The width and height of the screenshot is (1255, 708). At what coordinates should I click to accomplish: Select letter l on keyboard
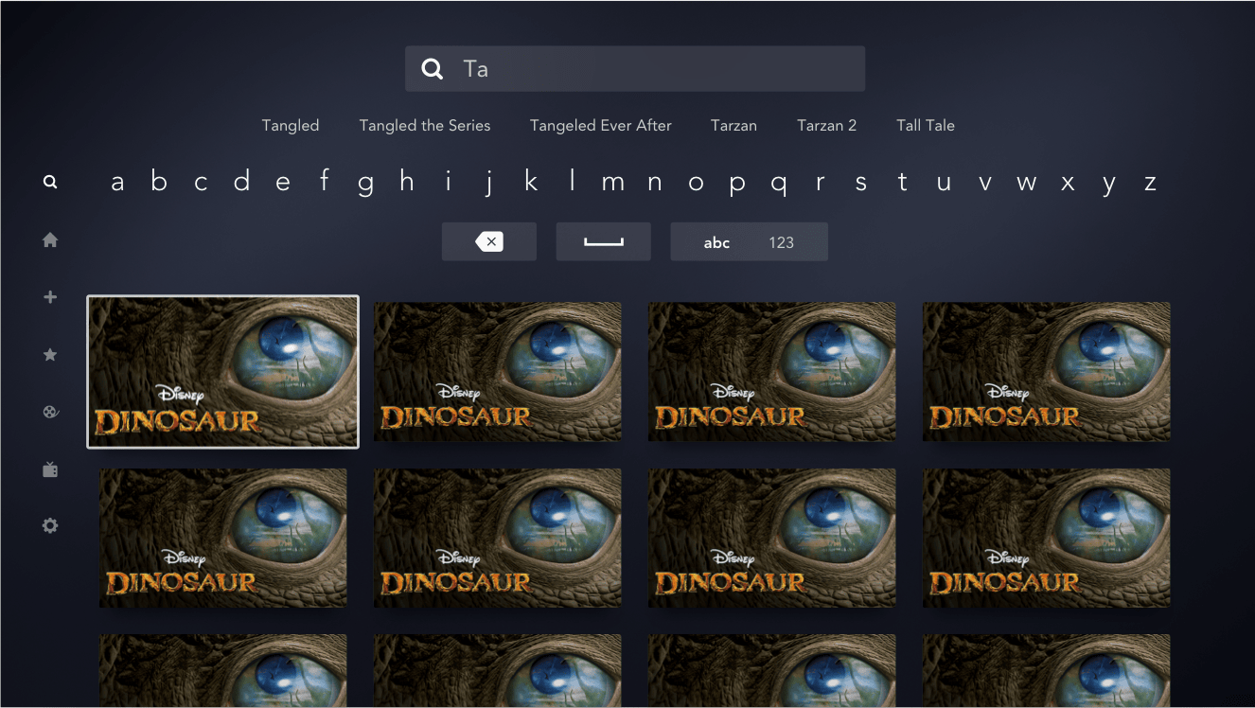pos(573,181)
